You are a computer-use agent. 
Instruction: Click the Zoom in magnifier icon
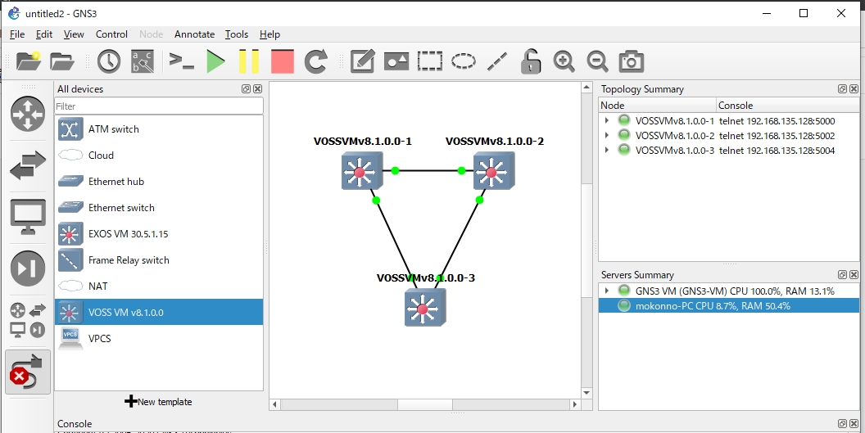pyautogui.click(x=564, y=61)
